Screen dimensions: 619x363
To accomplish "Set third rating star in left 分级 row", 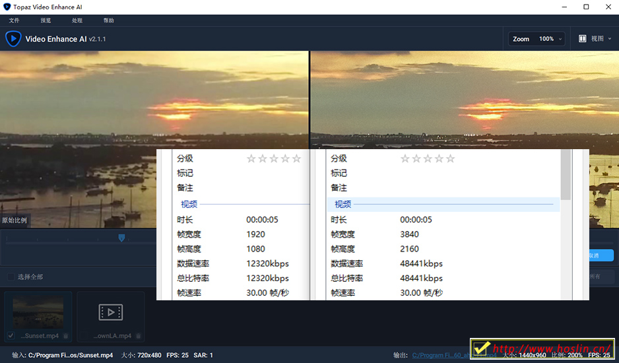I will point(274,159).
